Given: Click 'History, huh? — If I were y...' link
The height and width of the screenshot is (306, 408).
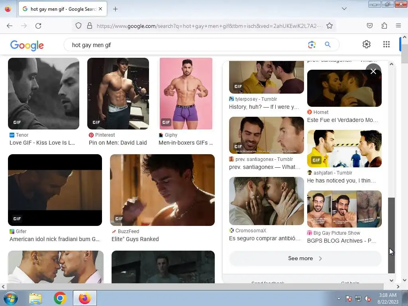Looking at the screenshot, I should 264,107.
